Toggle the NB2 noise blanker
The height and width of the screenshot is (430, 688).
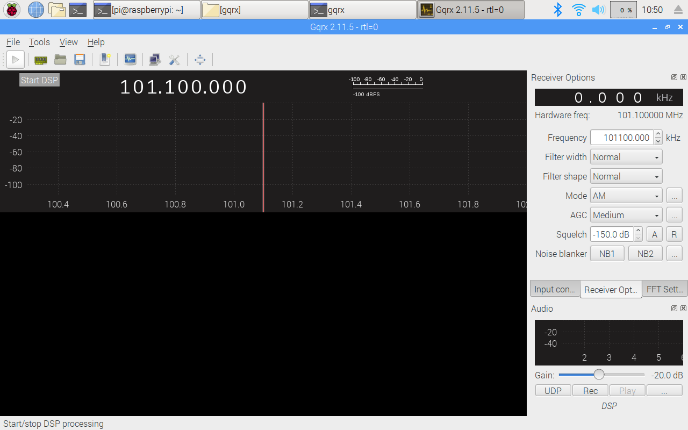(645, 254)
